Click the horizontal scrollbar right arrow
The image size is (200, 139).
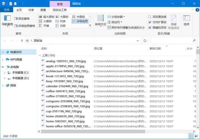tap(194, 131)
